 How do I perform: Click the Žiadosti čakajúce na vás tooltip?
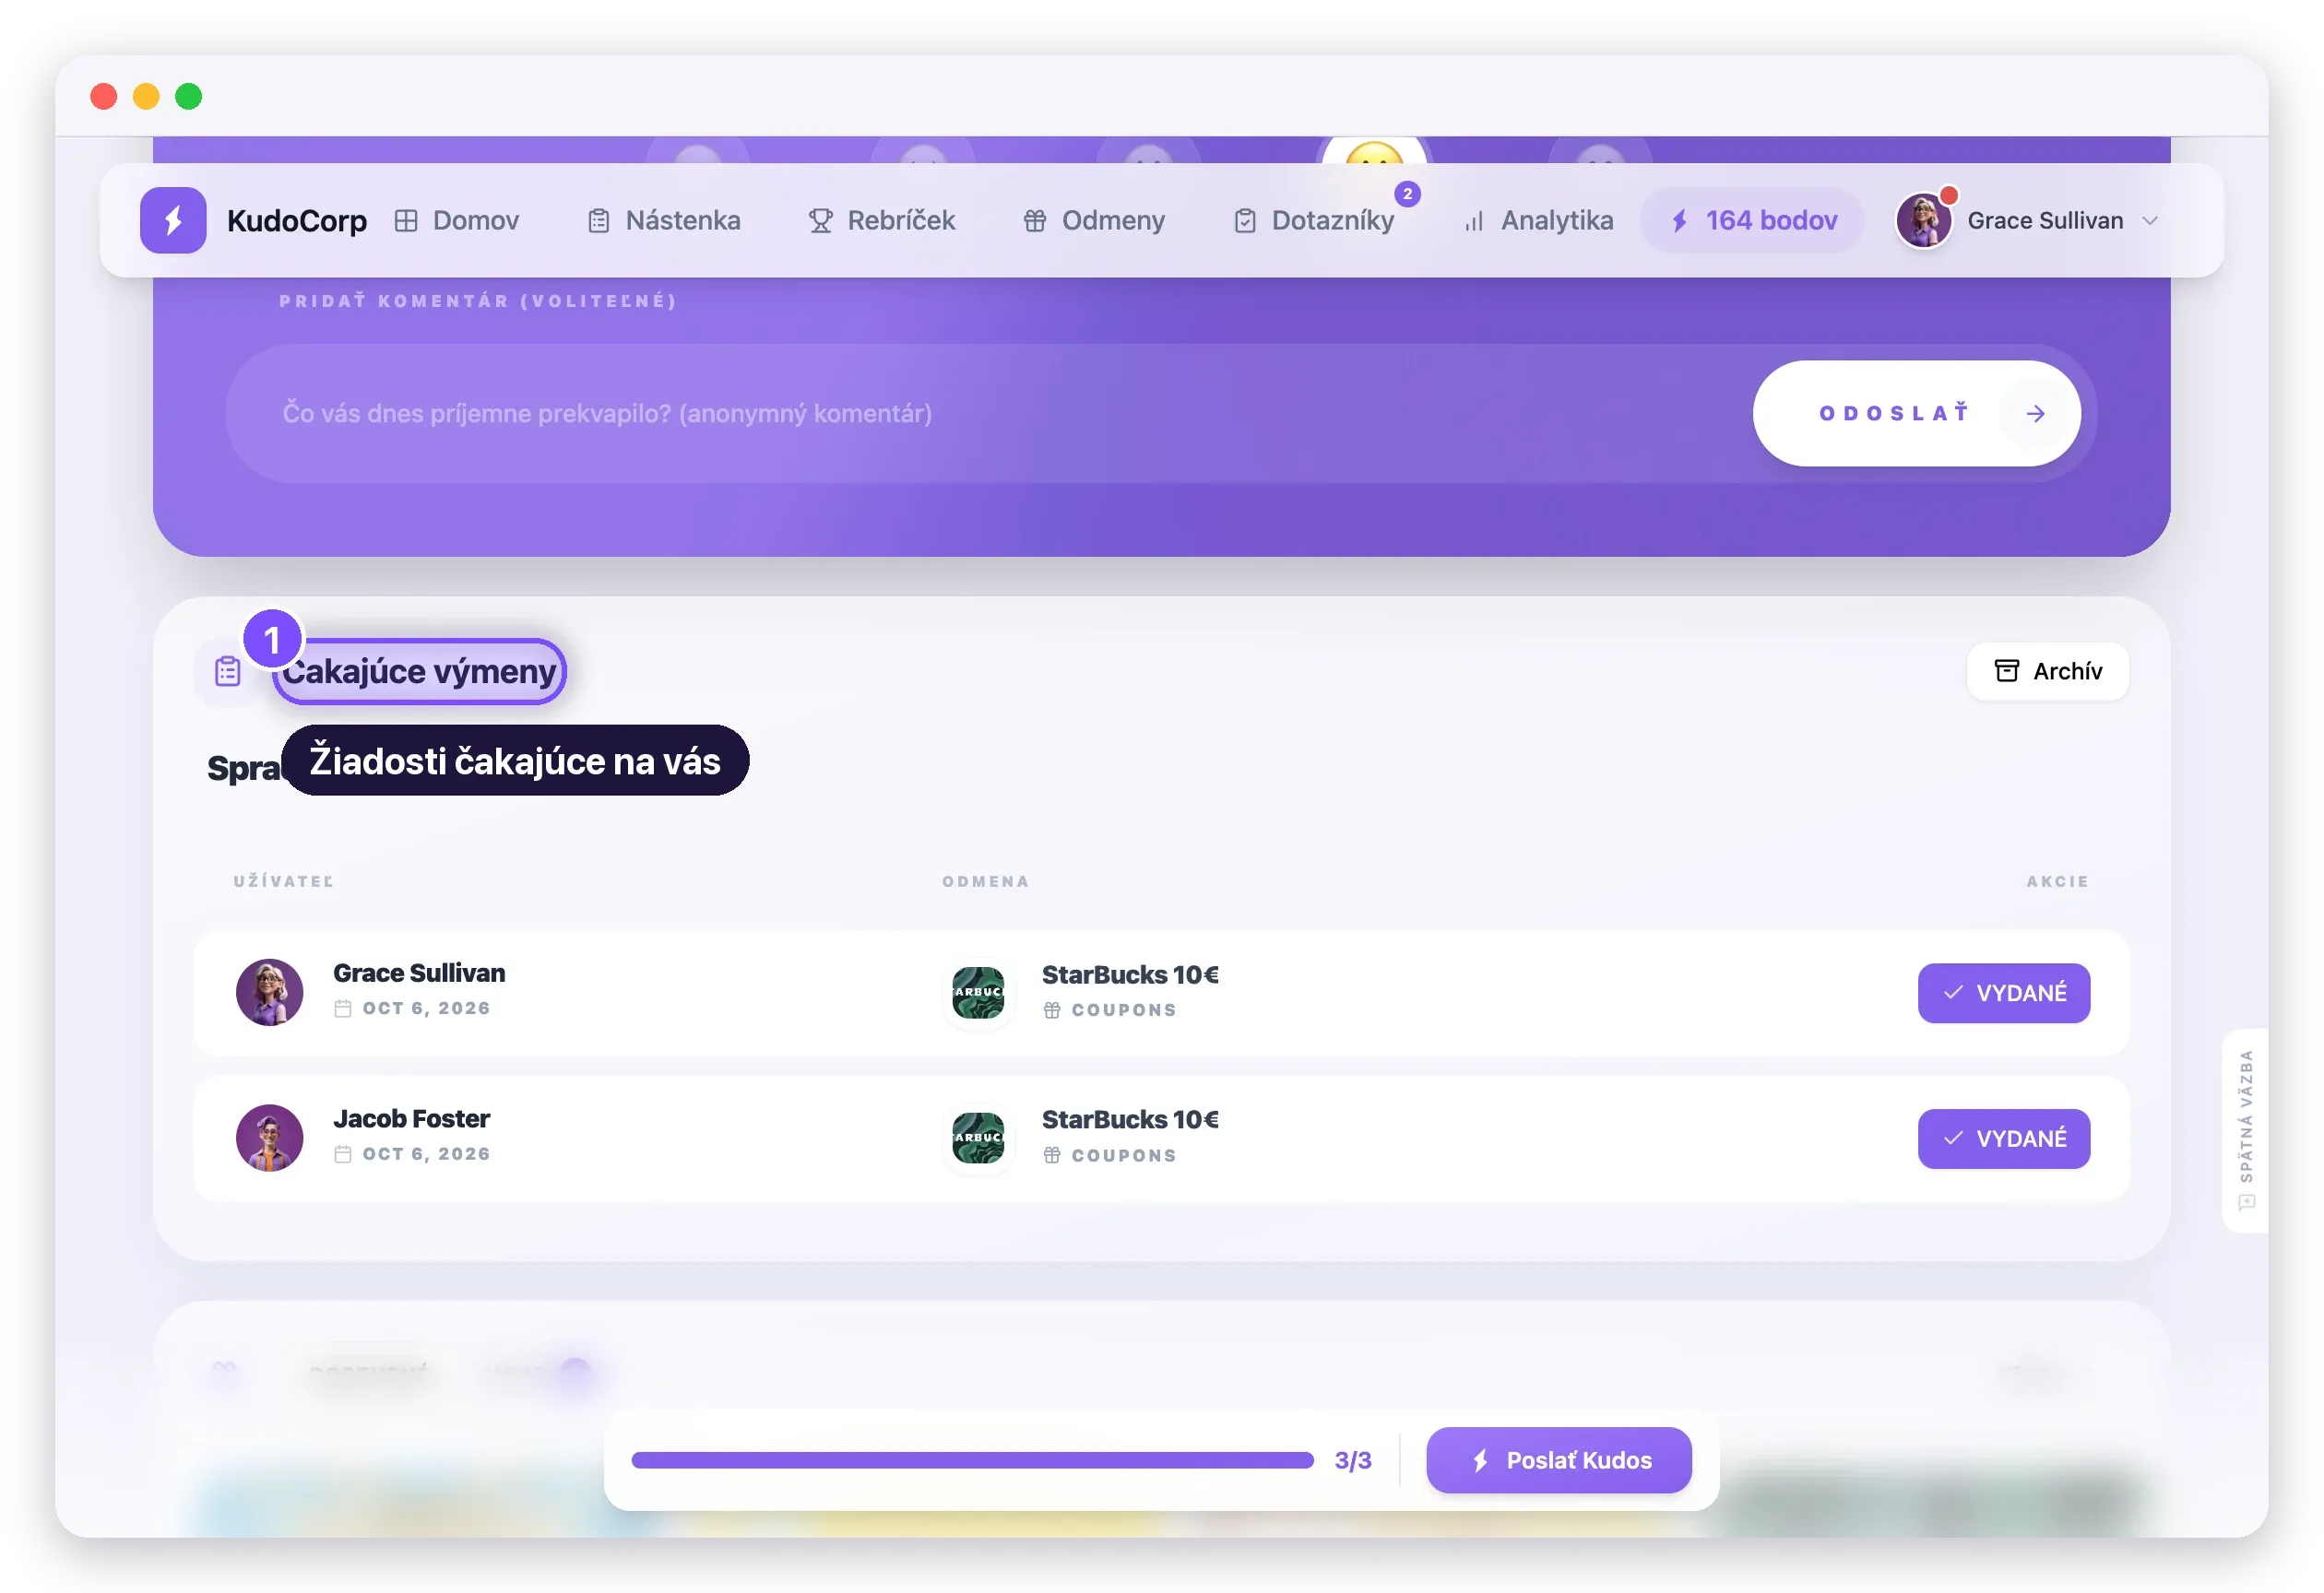coord(515,761)
